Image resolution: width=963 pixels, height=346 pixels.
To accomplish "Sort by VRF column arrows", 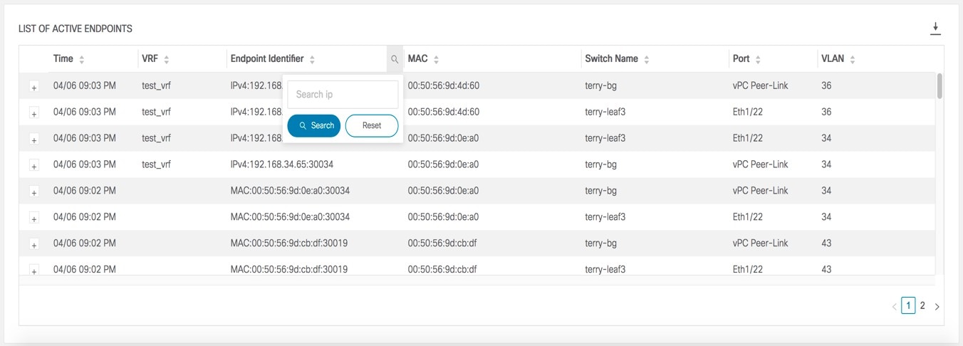I will (x=166, y=59).
